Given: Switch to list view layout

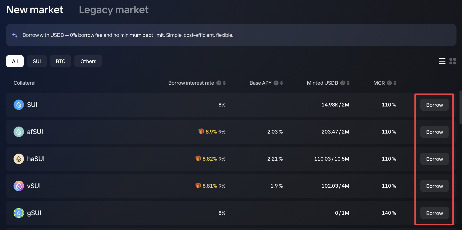Looking at the screenshot, I should (x=442, y=61).
